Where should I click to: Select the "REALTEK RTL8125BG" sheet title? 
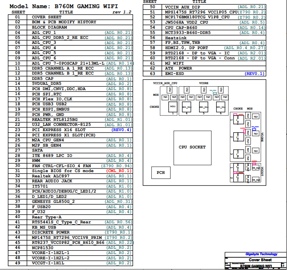(55, 119)
